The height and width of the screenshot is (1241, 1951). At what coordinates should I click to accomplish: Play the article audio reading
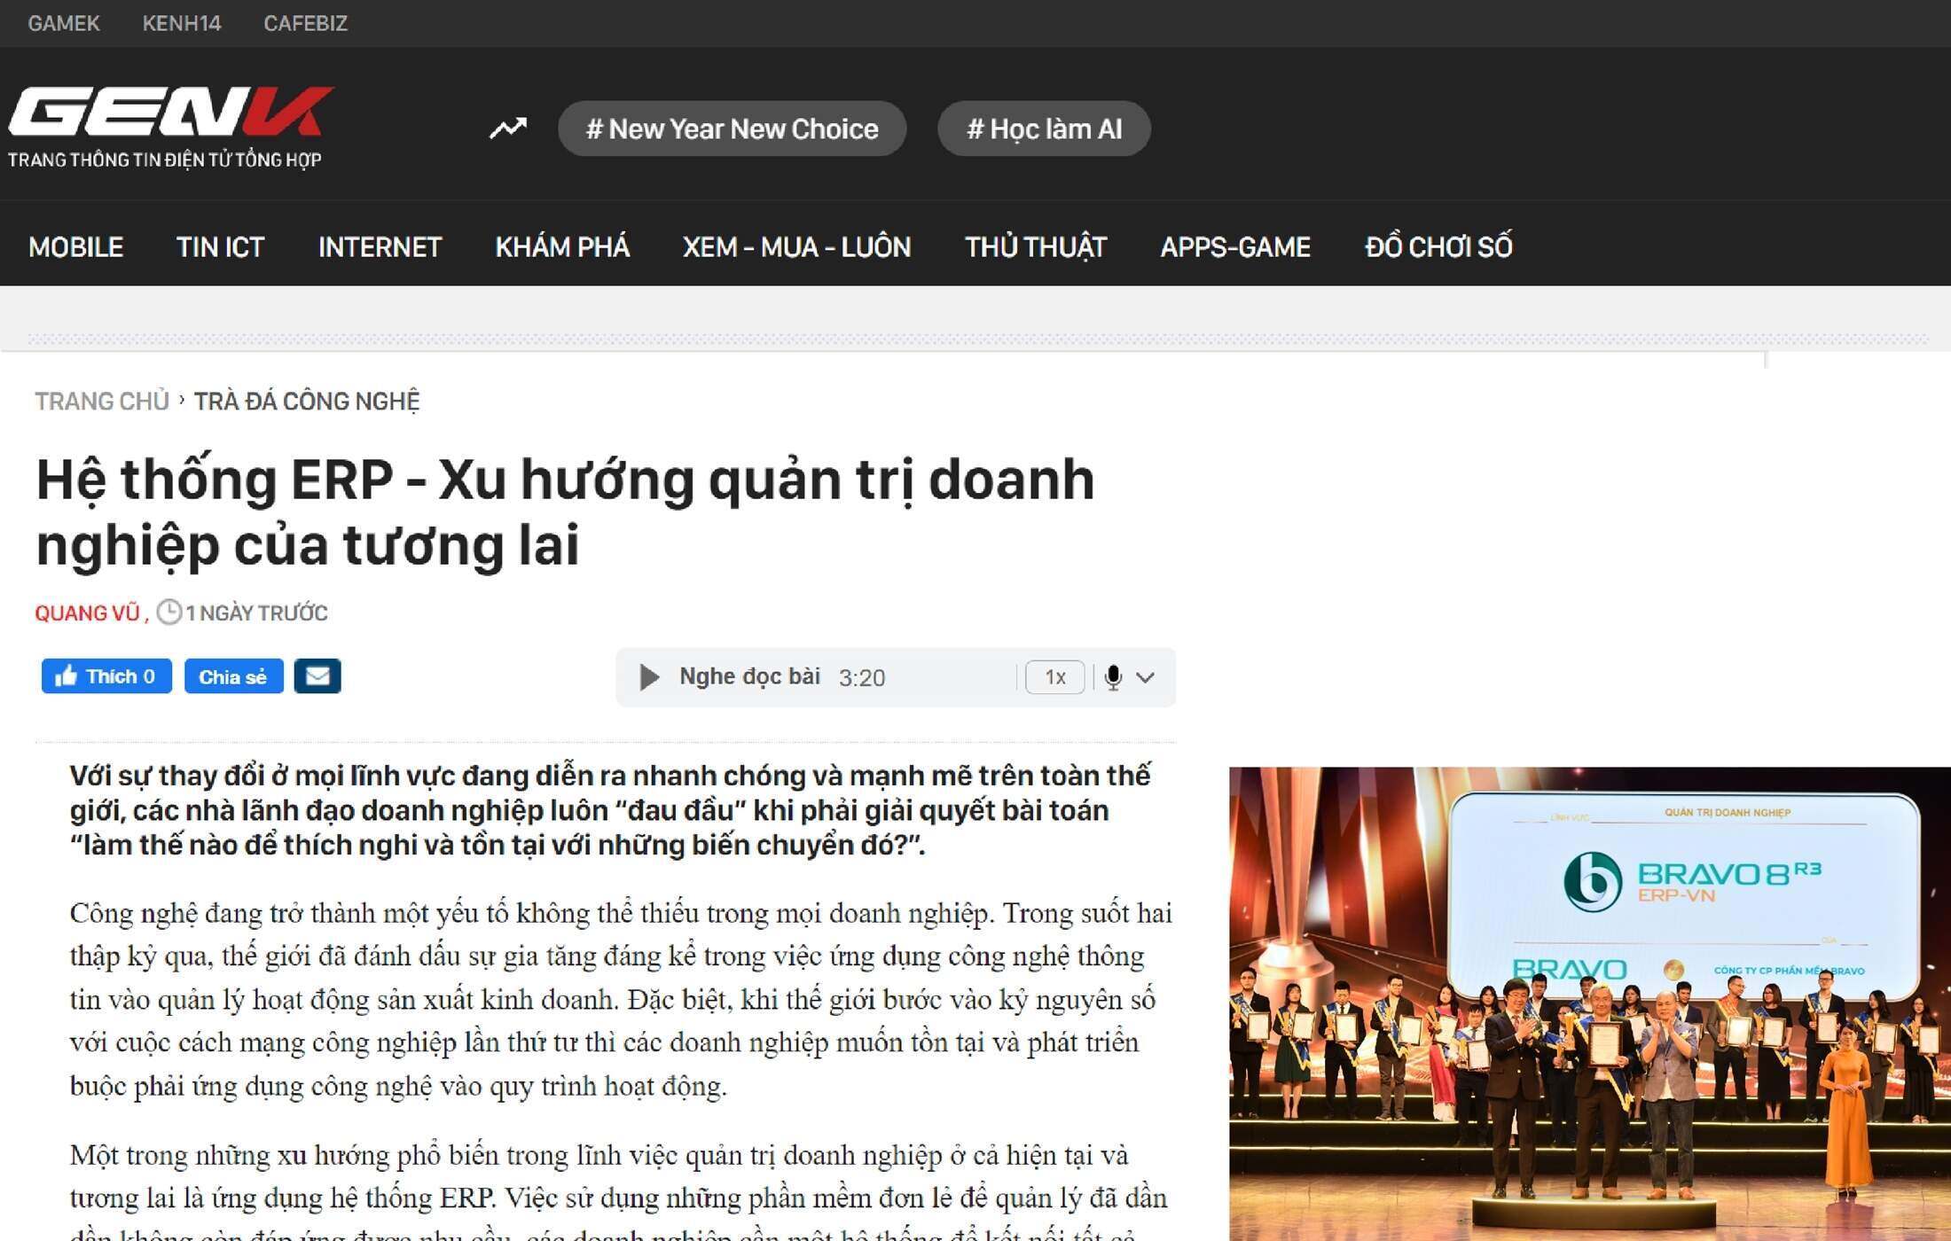click(649, 677)
